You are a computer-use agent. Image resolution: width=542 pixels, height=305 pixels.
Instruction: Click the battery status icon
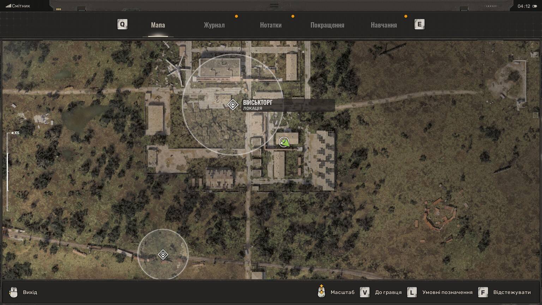(x=535, y=6)
